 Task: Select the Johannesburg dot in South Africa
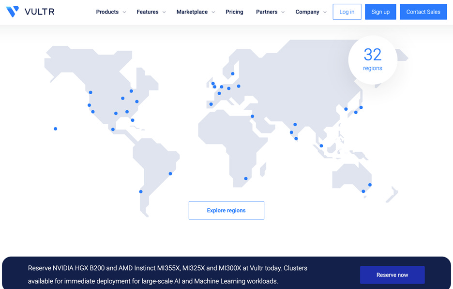(x=246, y=178)
